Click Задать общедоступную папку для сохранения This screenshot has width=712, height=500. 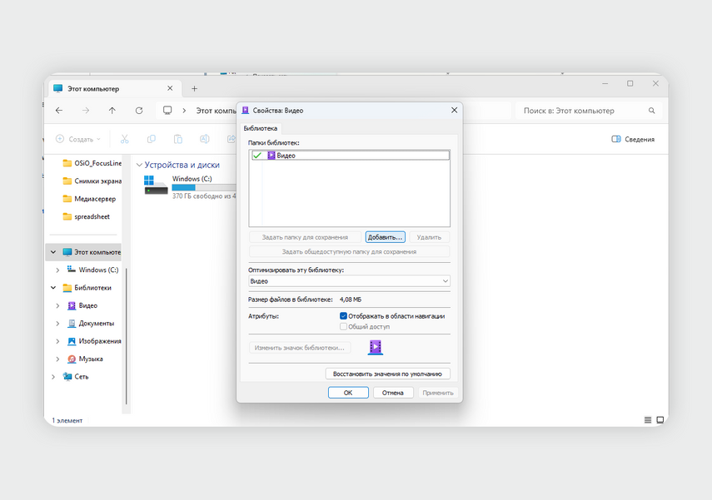pos(349,251)
